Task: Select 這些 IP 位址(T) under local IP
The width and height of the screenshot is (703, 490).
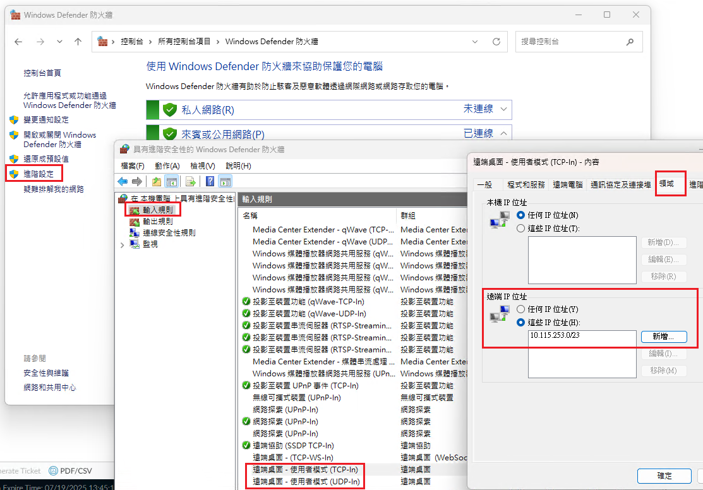Action: pyautogui.click(x=521, y=228)
